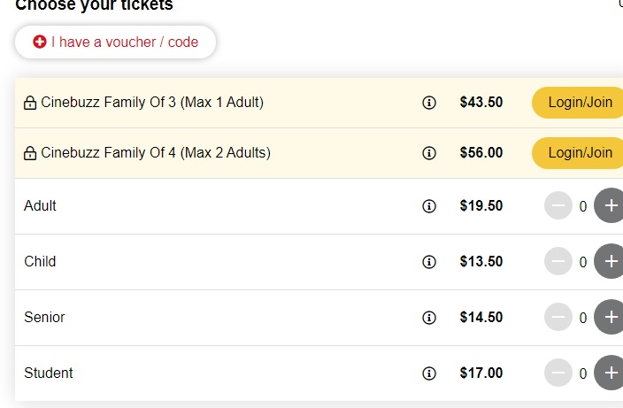Click the red plus voucher icon

click(39, 42)
